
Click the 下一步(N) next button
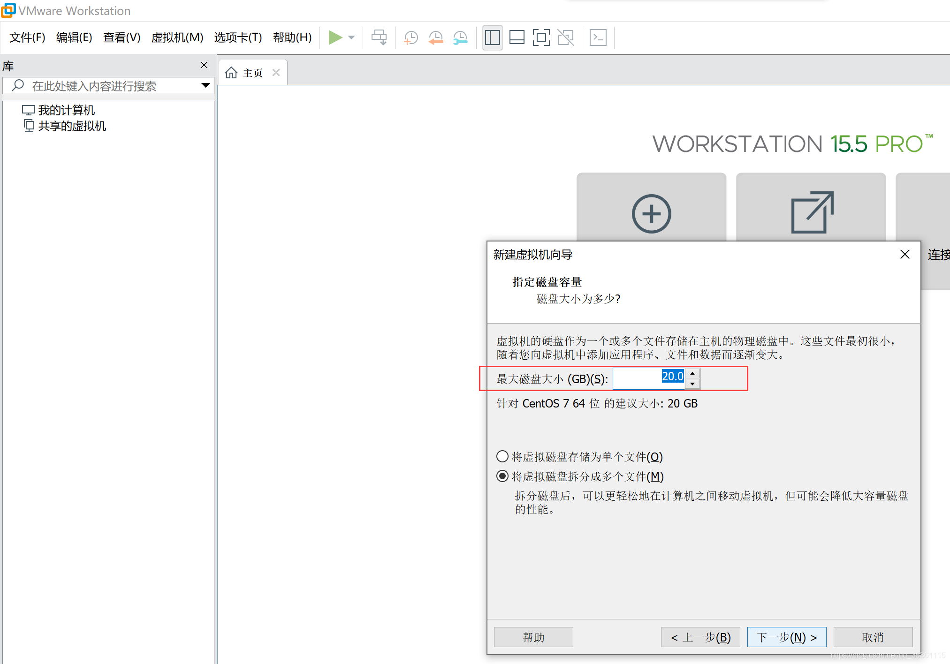point(786,637)
